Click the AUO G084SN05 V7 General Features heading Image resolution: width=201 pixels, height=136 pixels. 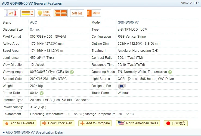click(32, 4)
